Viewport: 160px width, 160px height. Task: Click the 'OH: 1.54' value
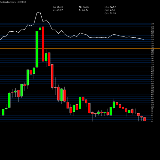point(109,10)
